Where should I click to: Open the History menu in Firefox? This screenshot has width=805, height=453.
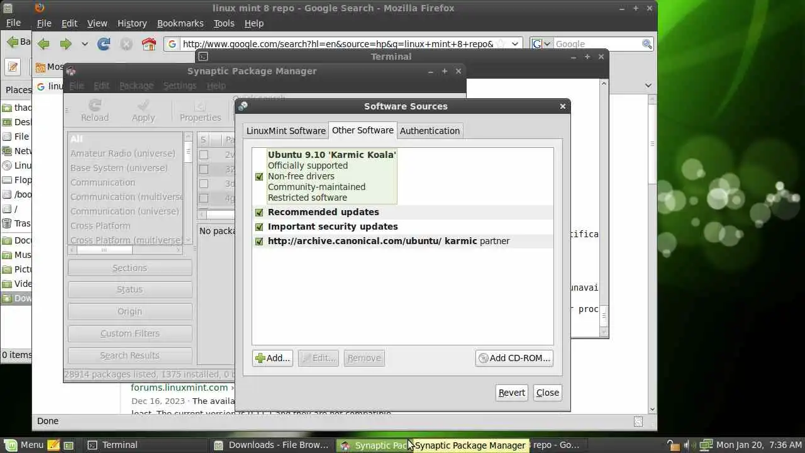pyautogui.click(x=132, y=23)
